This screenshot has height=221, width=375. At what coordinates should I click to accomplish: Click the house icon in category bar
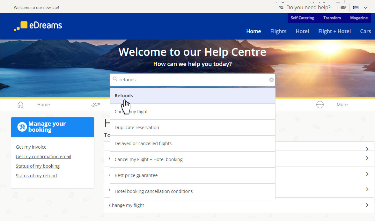coord(20,105)
